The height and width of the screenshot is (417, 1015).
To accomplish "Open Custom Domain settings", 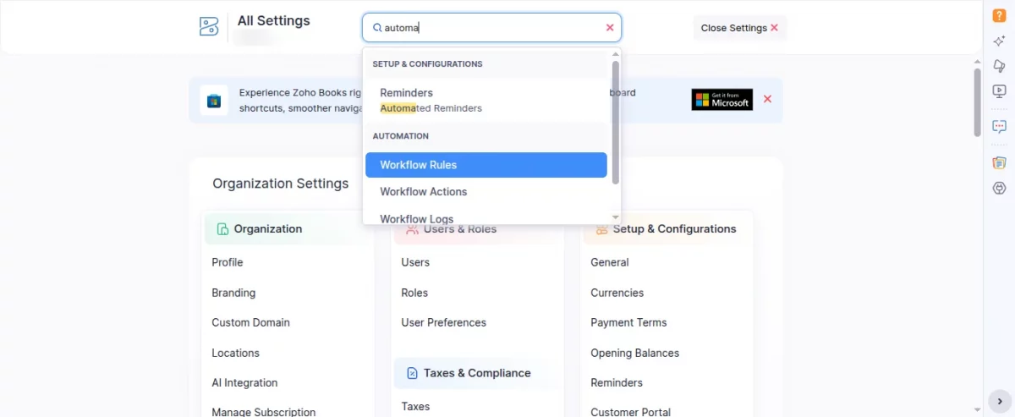I will tap(250, 322).
